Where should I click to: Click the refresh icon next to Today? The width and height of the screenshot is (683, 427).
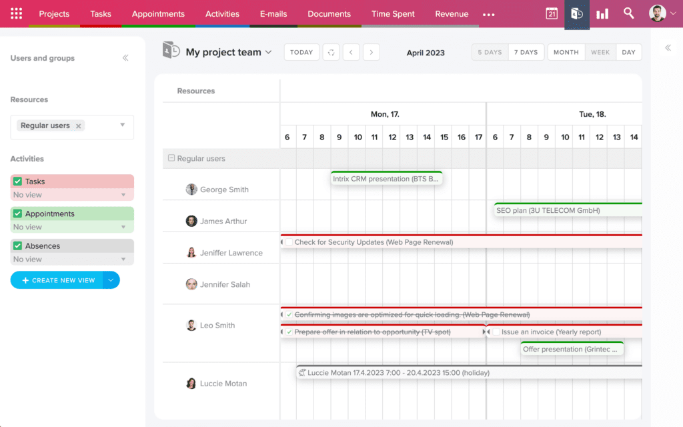pos(331,52)
